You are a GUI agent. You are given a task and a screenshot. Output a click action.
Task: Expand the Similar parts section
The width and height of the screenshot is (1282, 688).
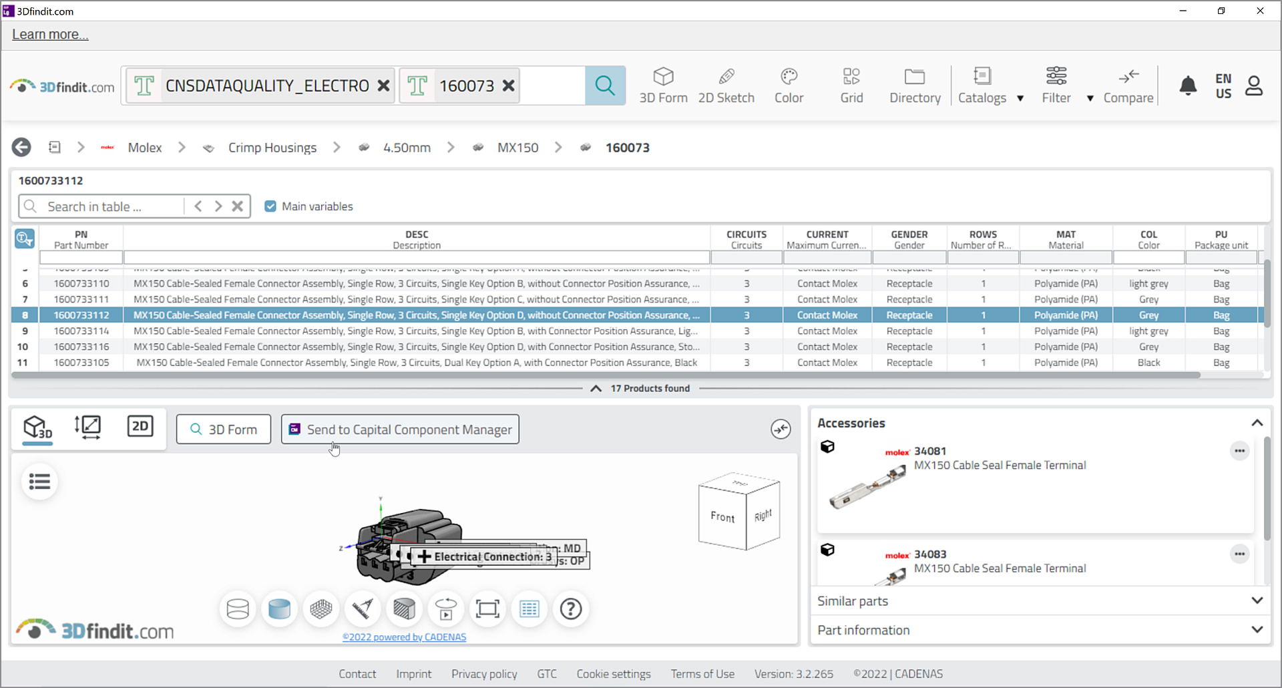pyautogui.click(x=1257, y=600)
